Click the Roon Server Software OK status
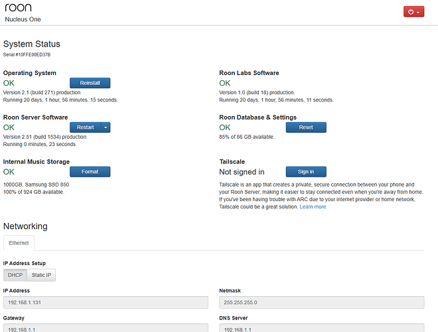Viewport: 438px width, 332px height. [9, 127]
